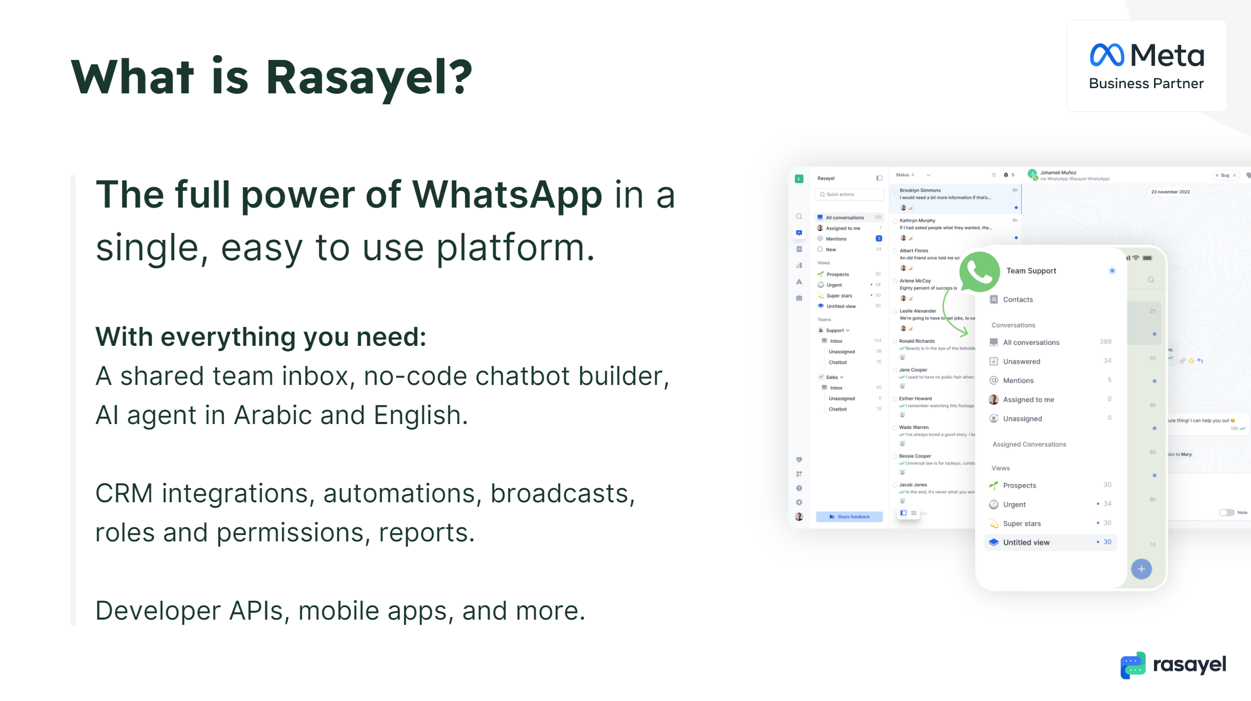Click the reply arrow icon on the message
This screenshot has width=1251, height=701.
click(1200, 361)
